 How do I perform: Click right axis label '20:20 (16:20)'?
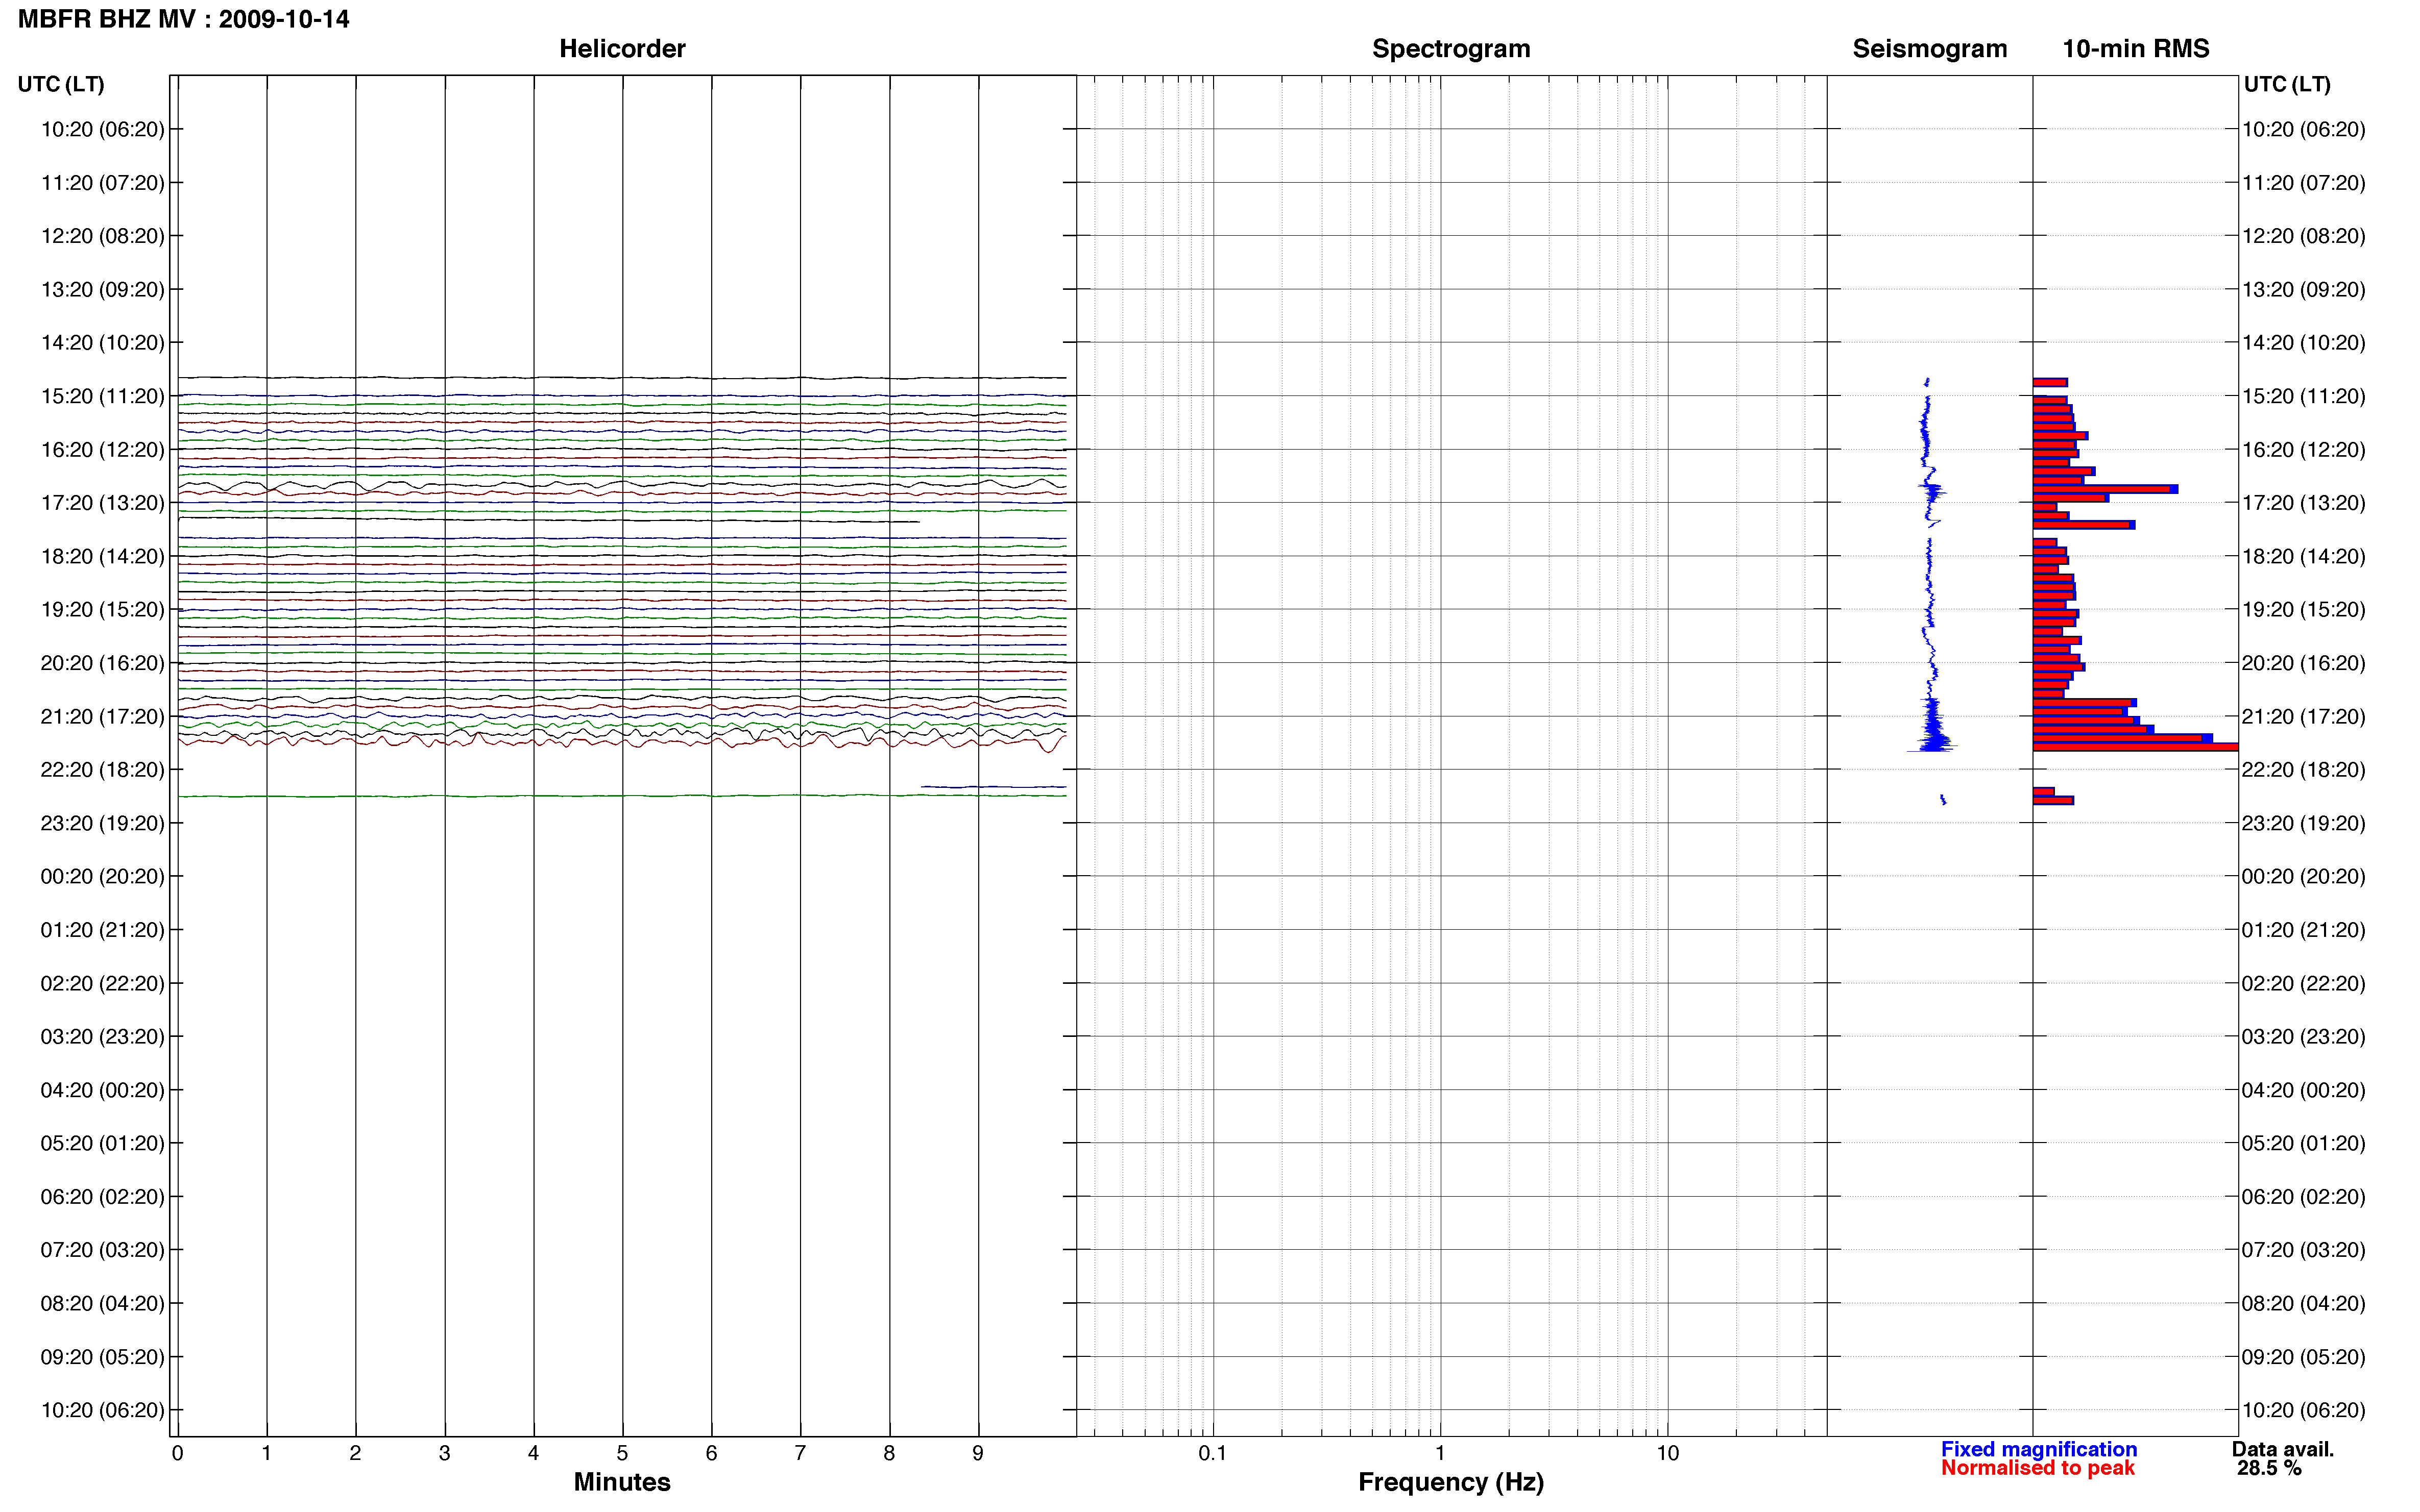click(2304, 663)
